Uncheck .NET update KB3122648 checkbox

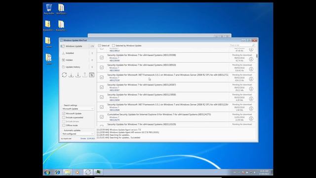point(102,107)
